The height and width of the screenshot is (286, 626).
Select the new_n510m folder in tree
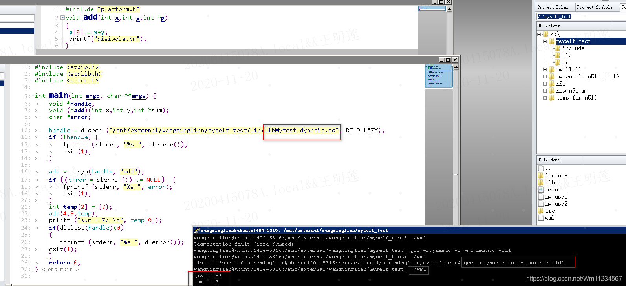click(570, 91)
